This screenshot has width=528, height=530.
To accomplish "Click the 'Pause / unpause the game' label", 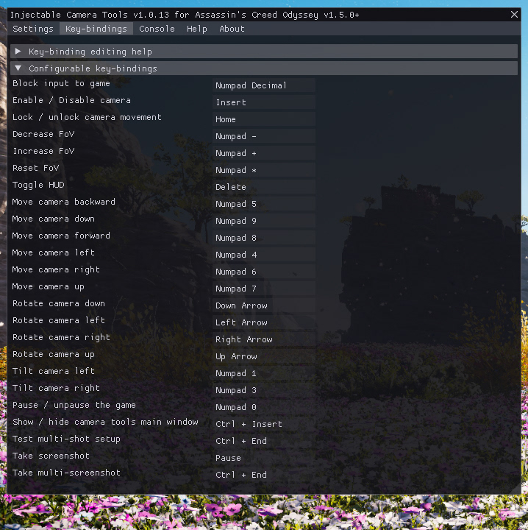I will [x=74, y=405].
